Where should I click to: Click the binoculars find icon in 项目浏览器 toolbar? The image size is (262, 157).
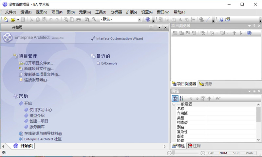[x=203, y=33]
